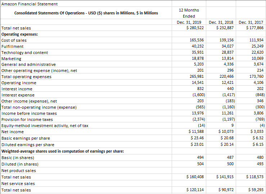Select net service sales total $ 90,972

(226, 190)
